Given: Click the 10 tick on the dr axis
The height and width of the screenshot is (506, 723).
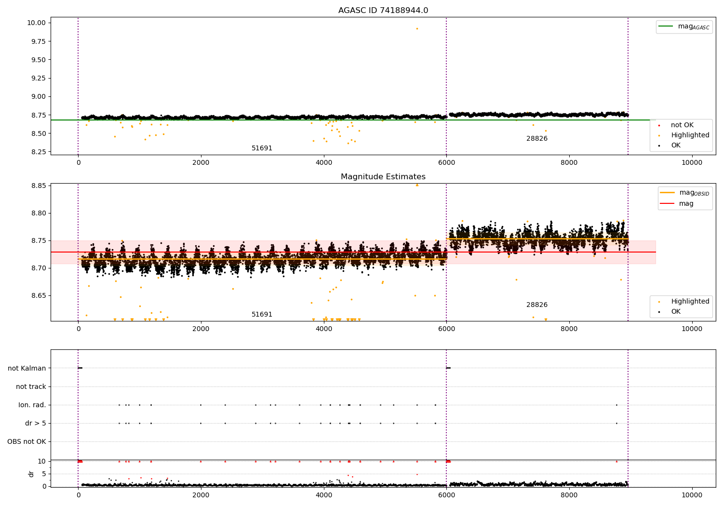Looking at the screenshot, I should [x=42, y=462].
